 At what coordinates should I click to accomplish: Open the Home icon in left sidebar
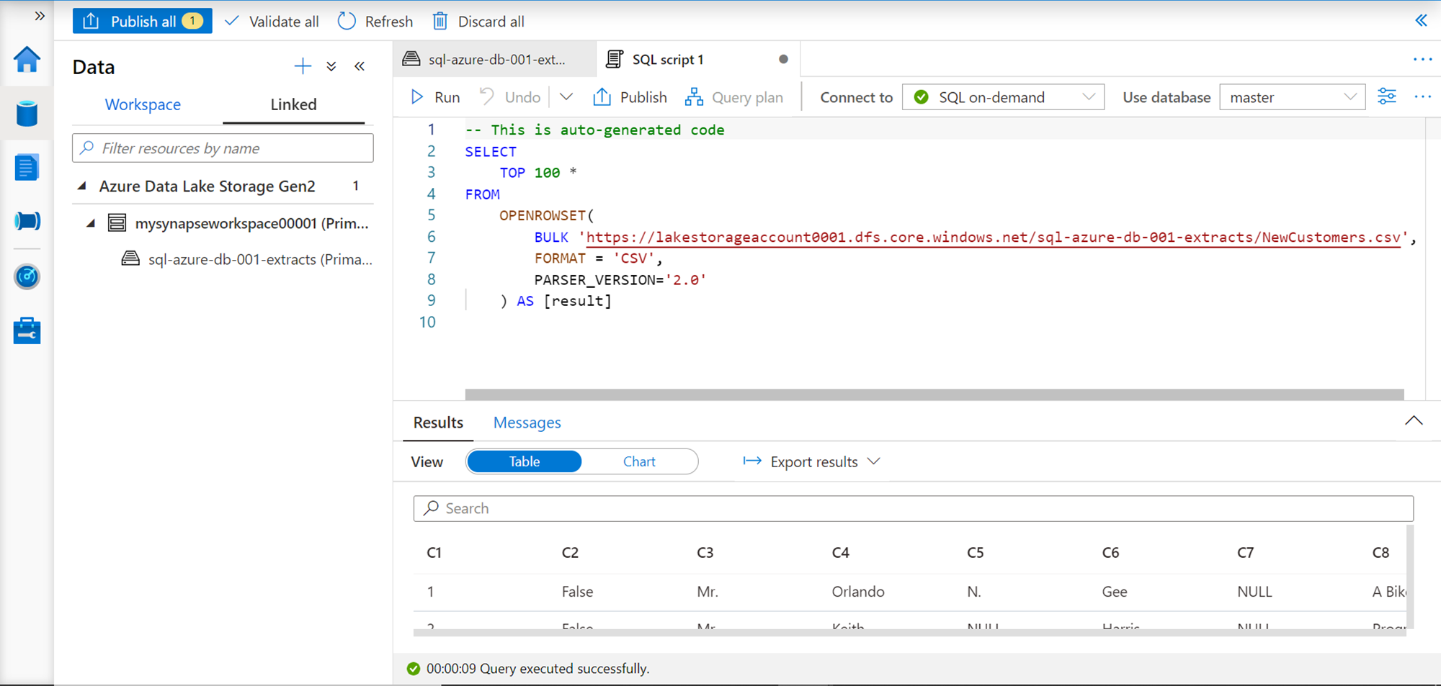[27, 60]
